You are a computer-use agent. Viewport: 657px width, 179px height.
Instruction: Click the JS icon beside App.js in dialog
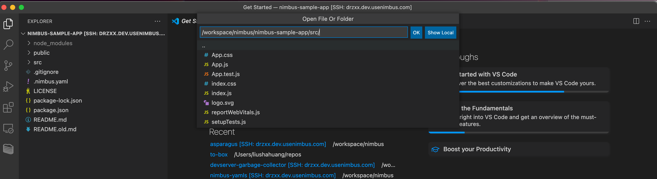click(206, 65)
